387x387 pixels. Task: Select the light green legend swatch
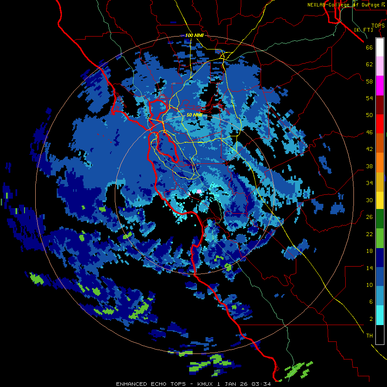click(x=380, y=238)
